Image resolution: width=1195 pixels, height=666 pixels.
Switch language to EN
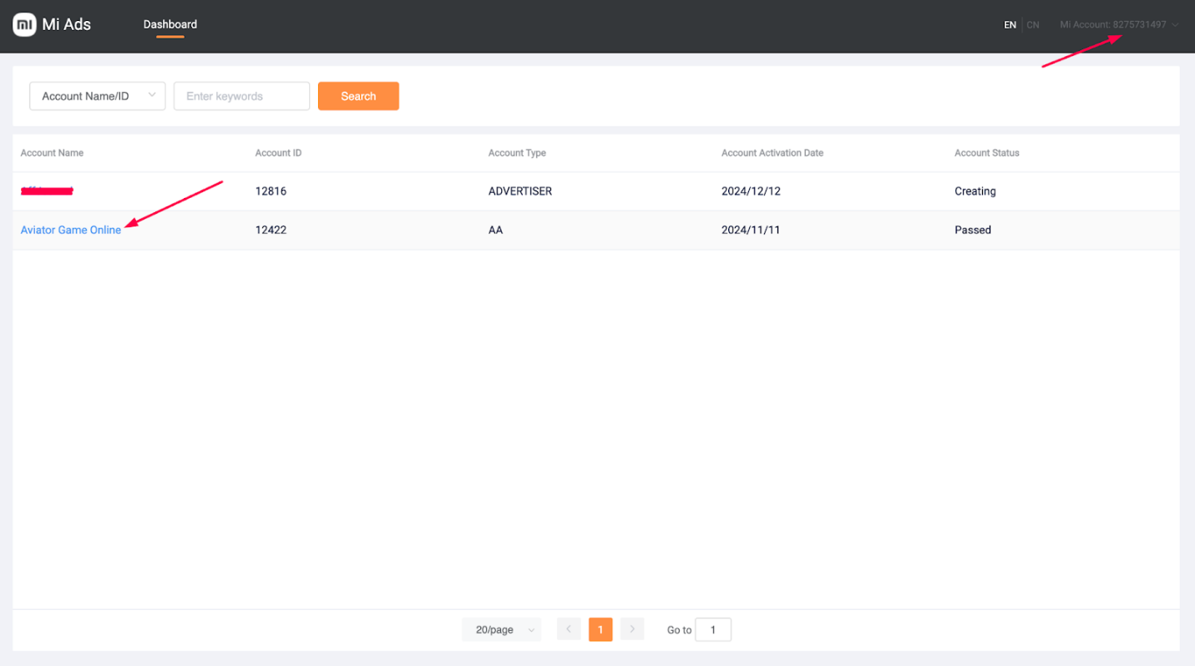click(x=1010, y=25)
